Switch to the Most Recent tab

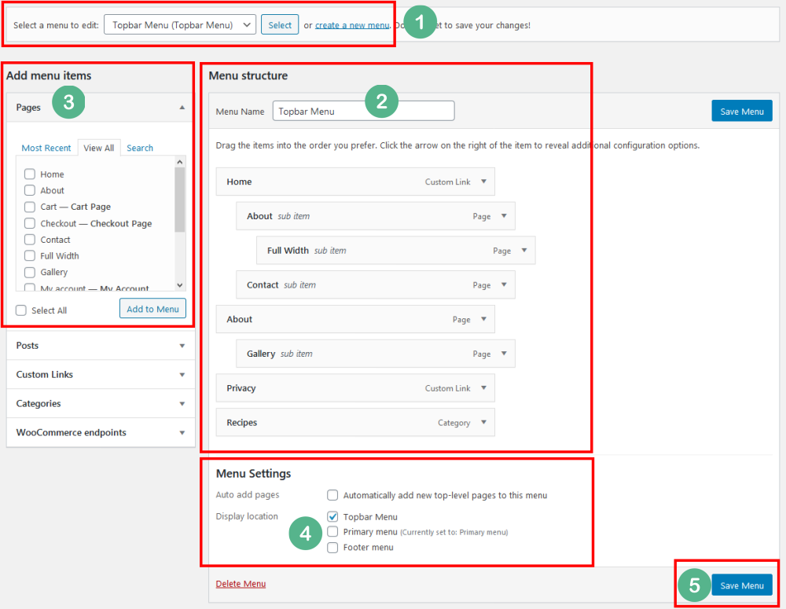point(46,148)
